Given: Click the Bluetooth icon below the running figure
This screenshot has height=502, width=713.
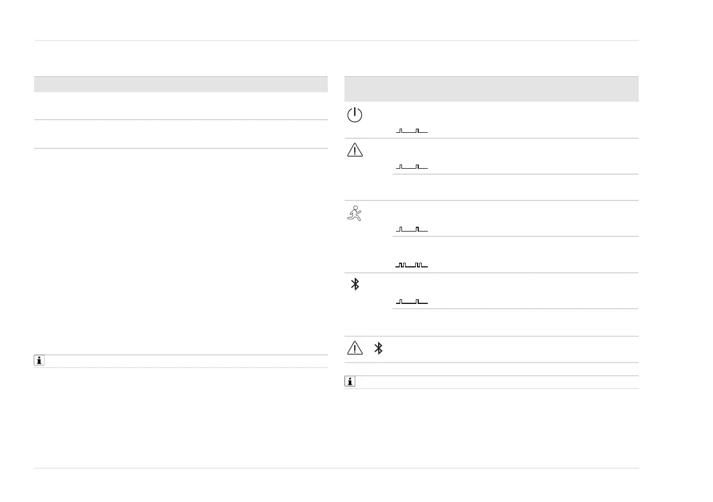Looking at the screenshot, I should click(x=355, y=284).
